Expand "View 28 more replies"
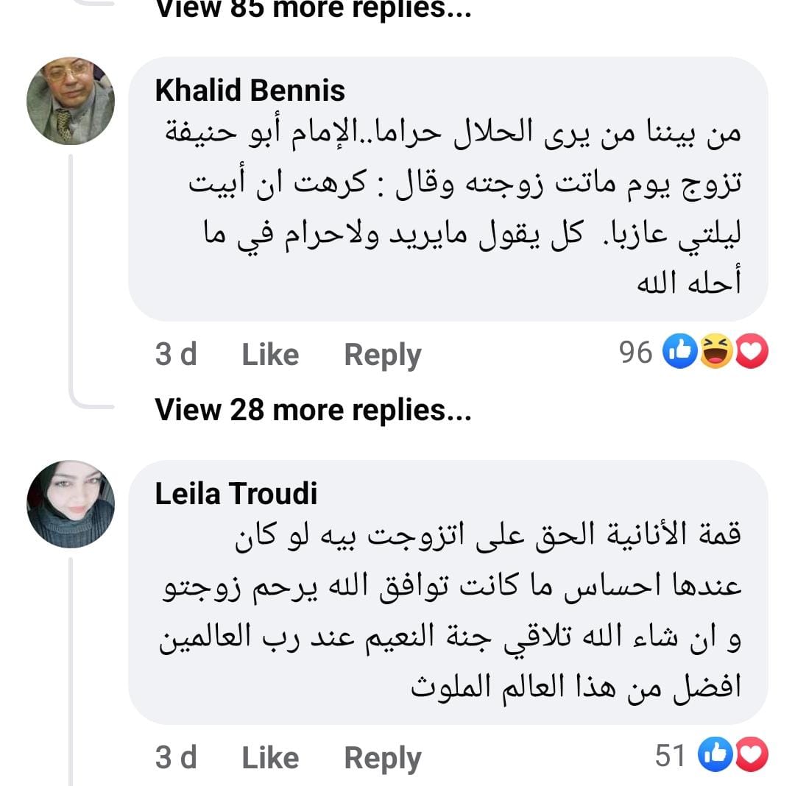The image size is (795, 786). pos(313,410)
